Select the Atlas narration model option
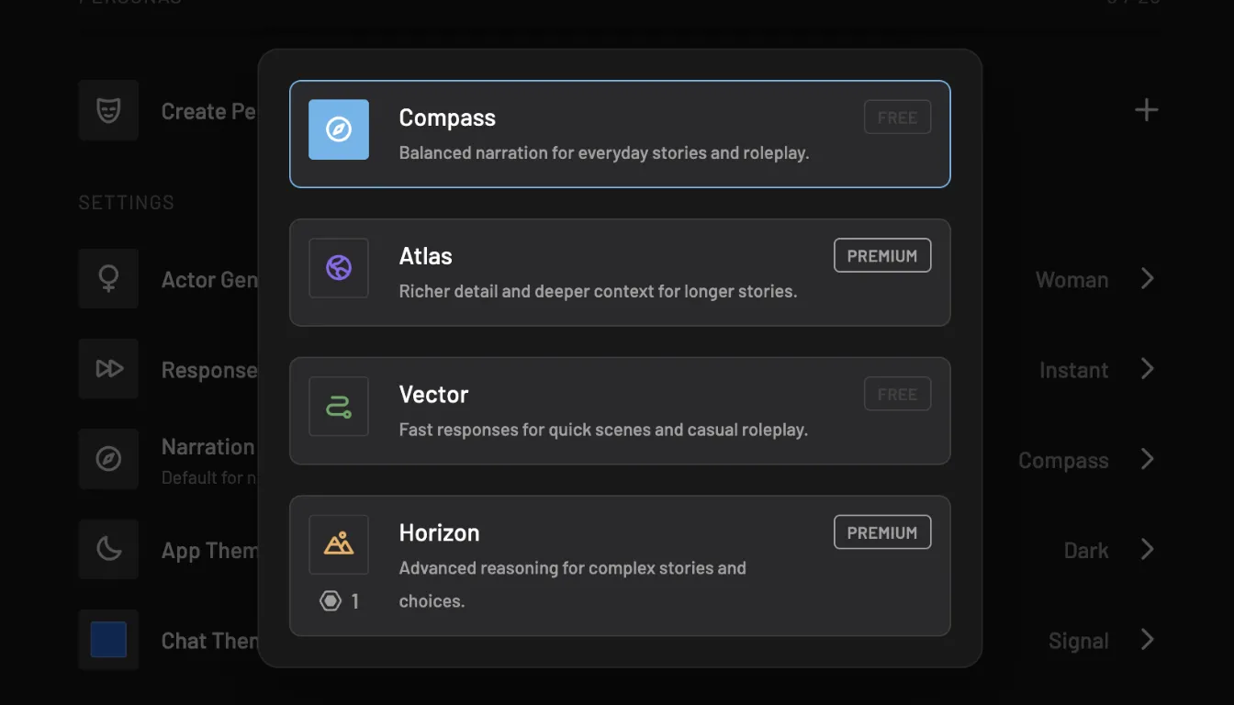This screenshot has height=705, width=1234. [620, 273]
